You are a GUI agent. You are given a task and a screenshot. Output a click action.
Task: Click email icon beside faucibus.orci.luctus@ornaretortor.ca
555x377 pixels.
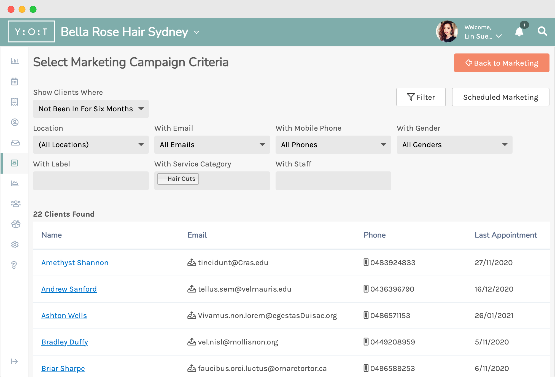[x=192, y=368]
